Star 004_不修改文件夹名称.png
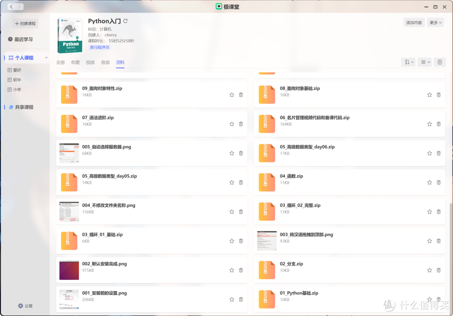453x316 pixels. [232, 212]
